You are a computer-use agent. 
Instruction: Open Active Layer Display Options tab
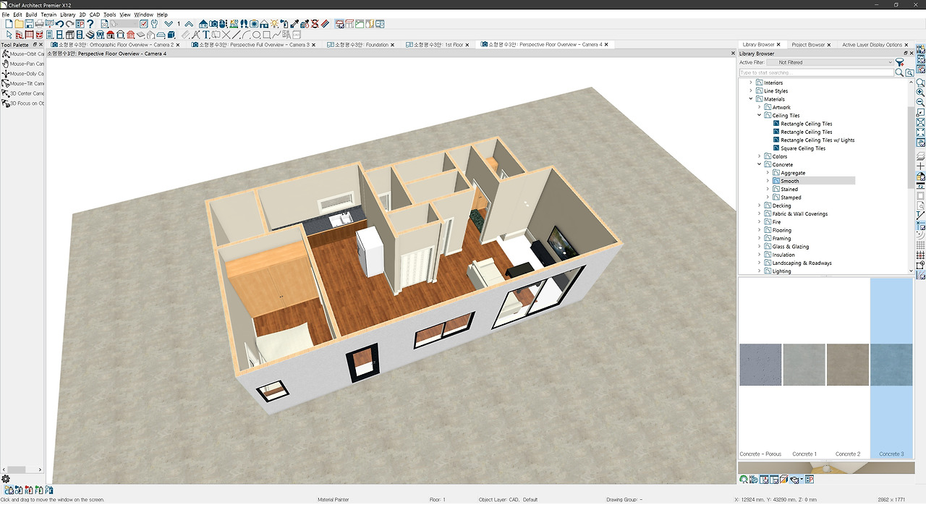click(x=872, y=45)
